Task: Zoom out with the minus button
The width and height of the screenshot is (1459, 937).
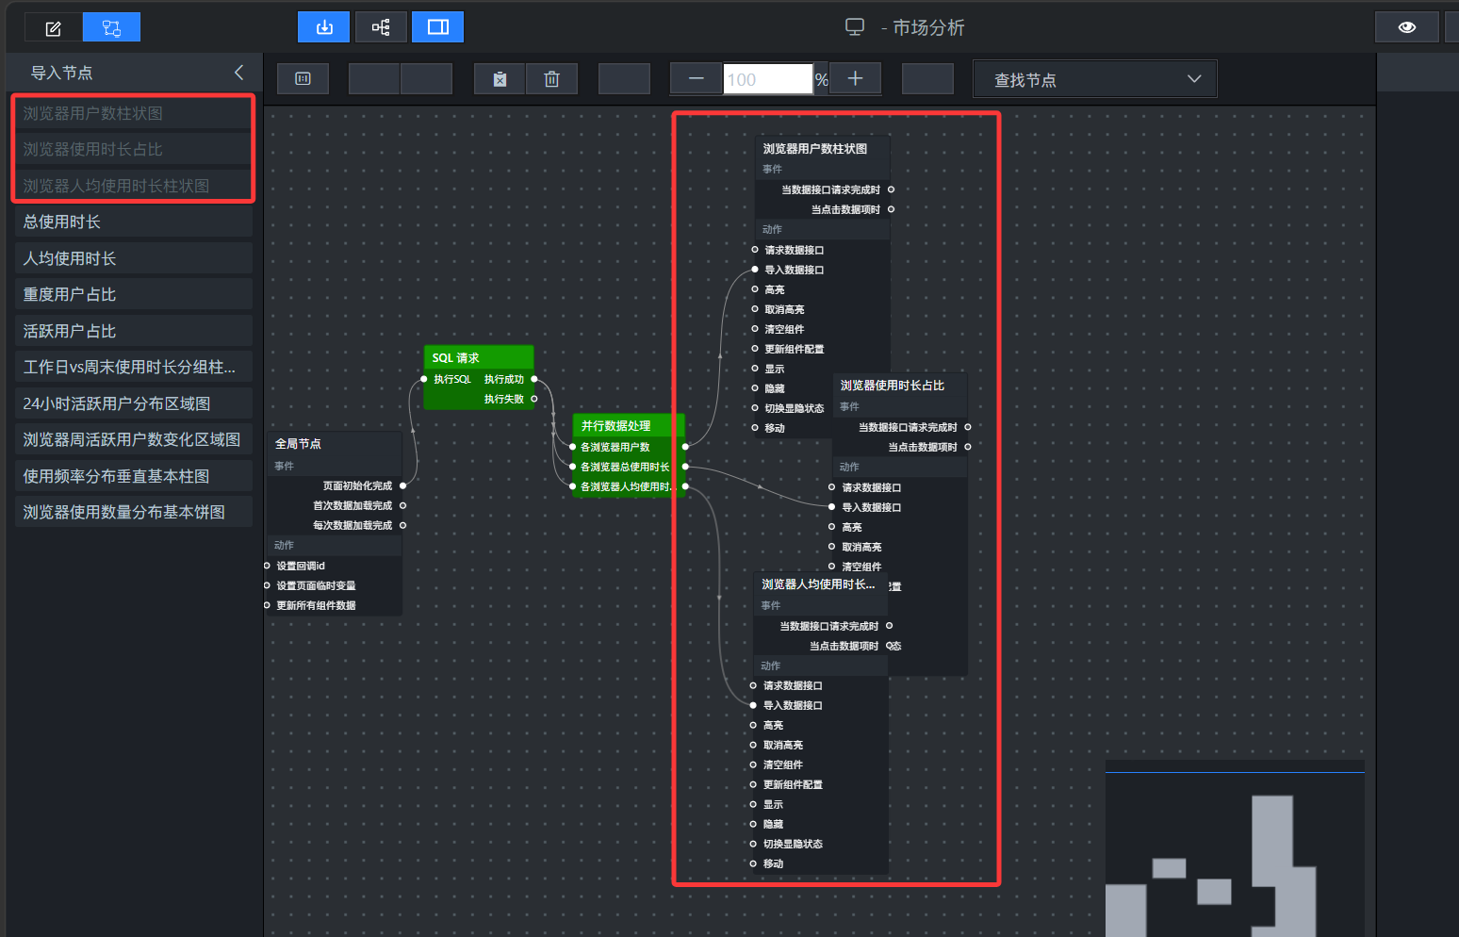Action: (x=697, y=79)
